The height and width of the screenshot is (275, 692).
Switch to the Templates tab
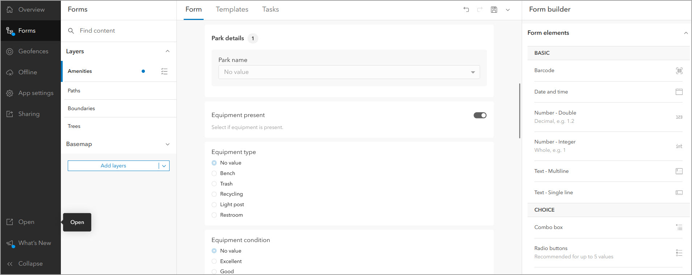232,9
